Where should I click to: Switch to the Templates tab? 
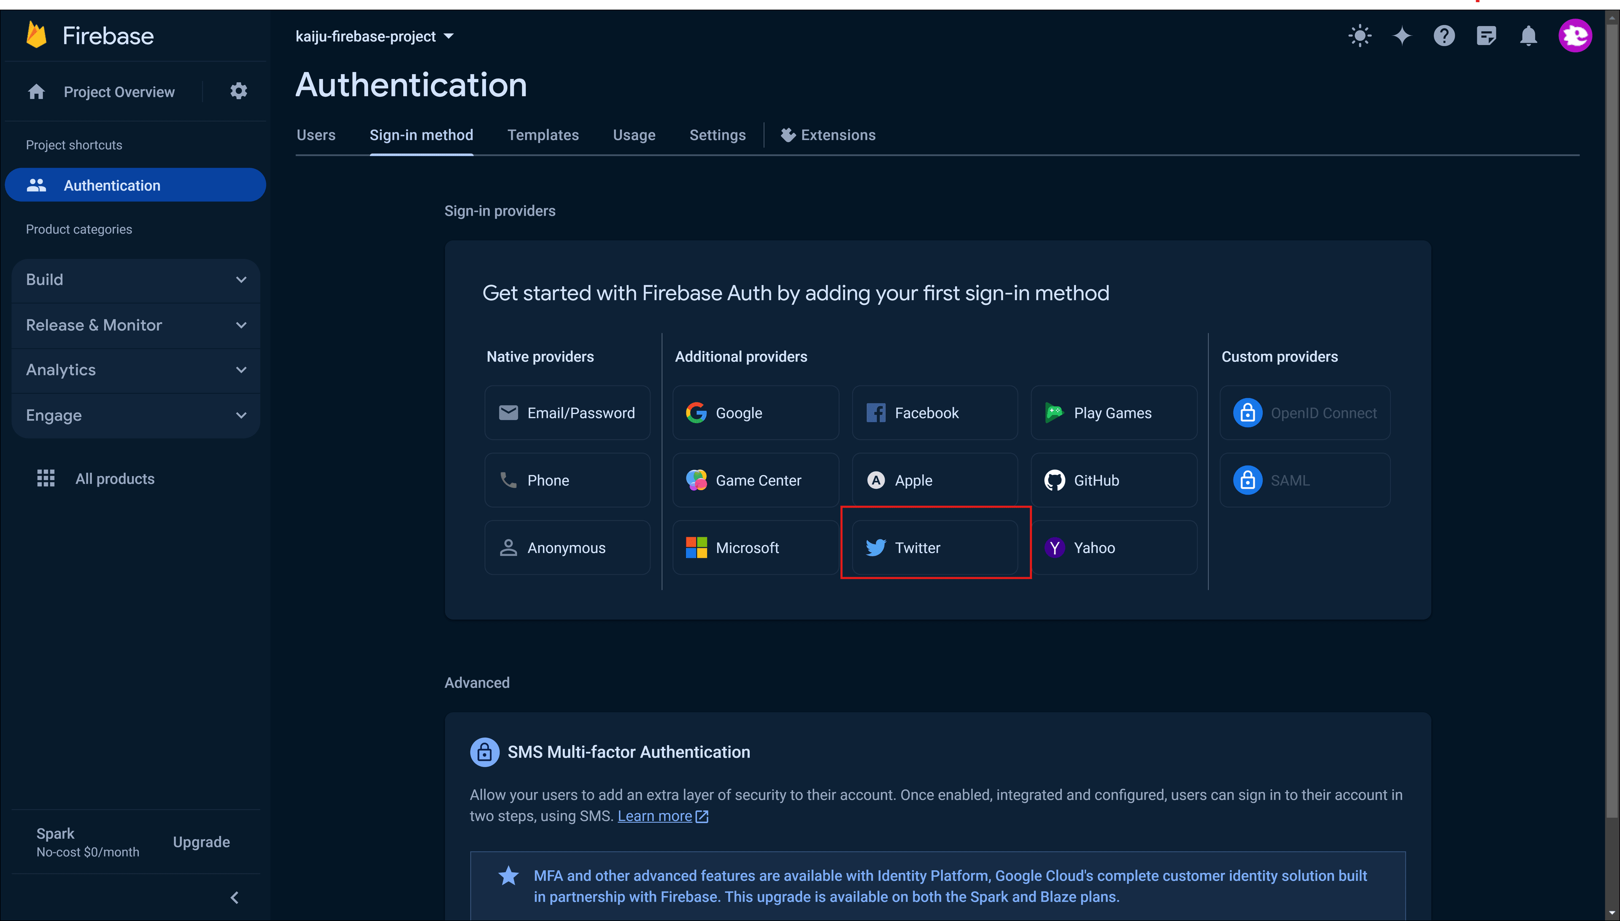coord(543,135)
